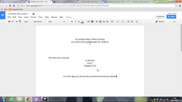The height and width of the screenshot is (102, 182).
Task: Bookmark this page with the star
Action: click(176, 6)
